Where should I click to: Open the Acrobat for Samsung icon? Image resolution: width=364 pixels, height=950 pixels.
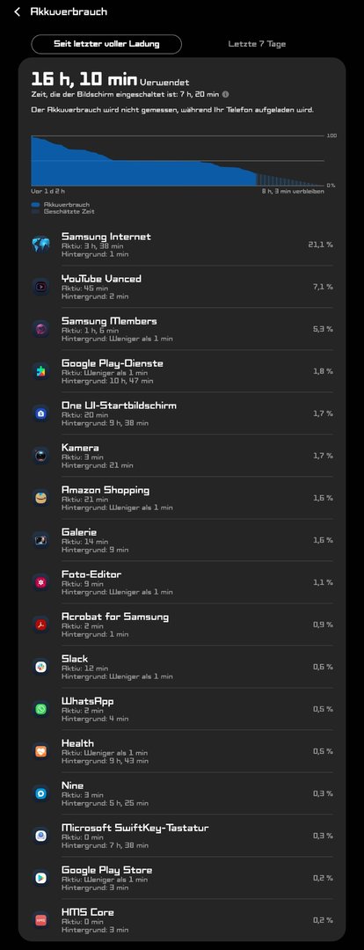click(x=40, y=625)
